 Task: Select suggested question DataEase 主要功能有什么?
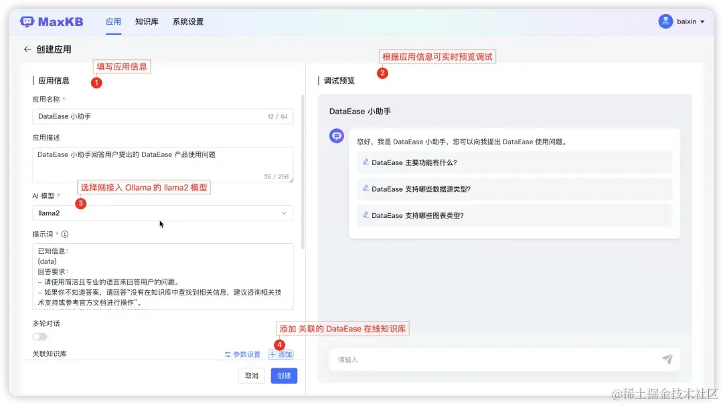point(514,162)
